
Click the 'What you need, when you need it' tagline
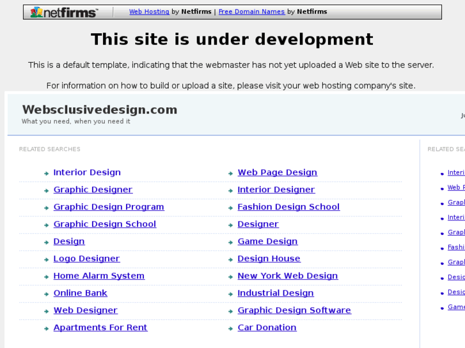pos(76,121)
